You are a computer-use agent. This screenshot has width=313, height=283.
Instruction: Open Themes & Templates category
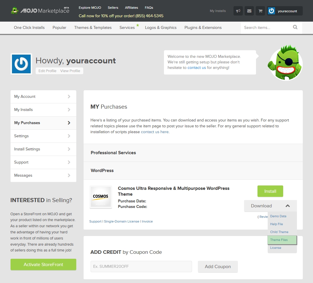click(x=93, y=27)
